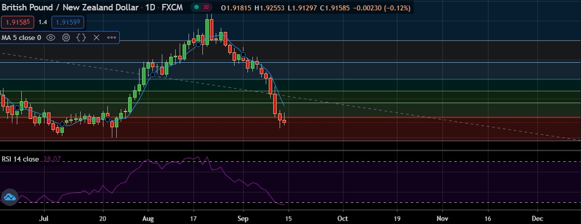The image size is (581, 224).
Task: Click the spread value 1.4
Action: point(43,22)
